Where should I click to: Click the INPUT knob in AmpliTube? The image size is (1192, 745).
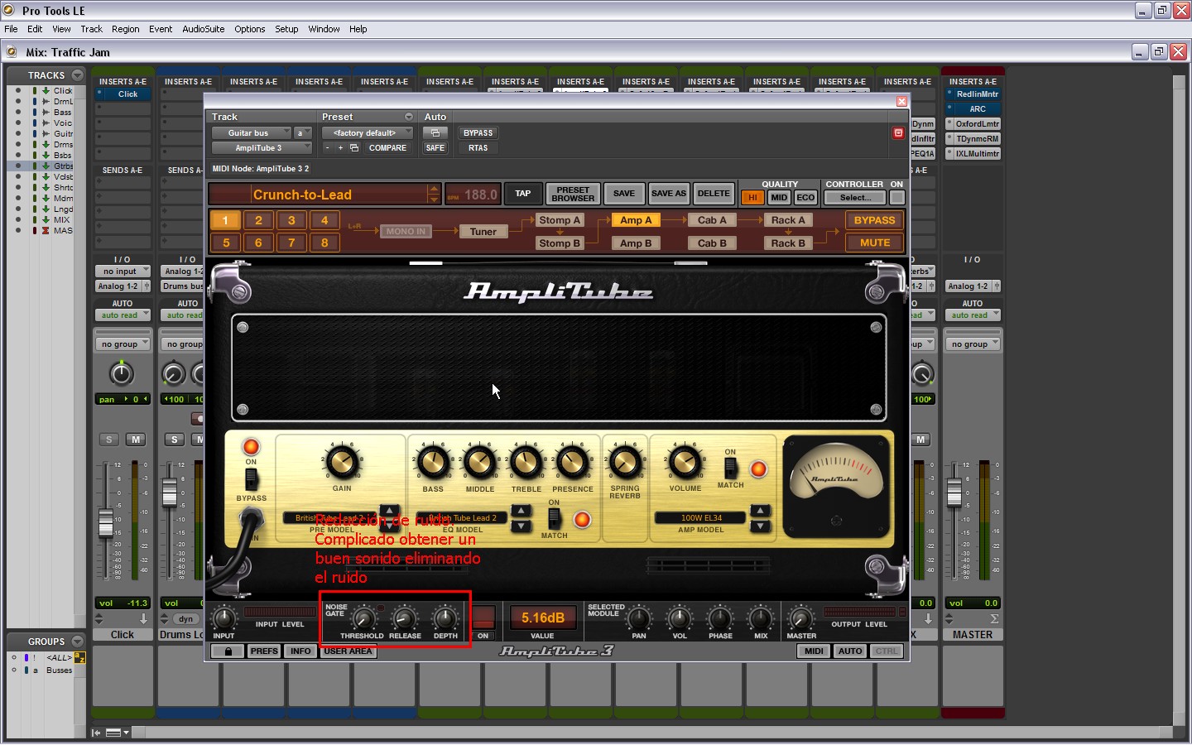click(x=223, y=618)
